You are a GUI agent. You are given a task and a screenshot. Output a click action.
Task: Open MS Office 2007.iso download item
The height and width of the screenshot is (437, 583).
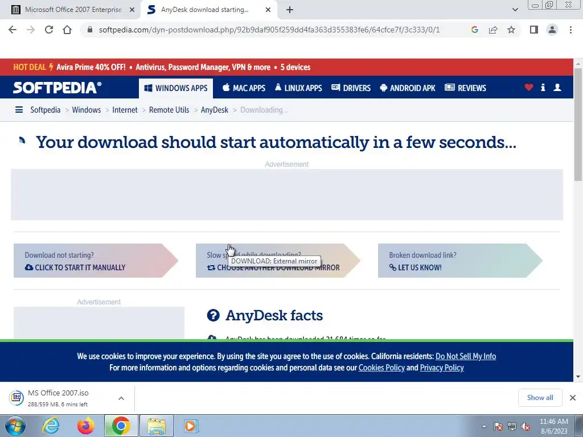click(x=59, y=398)
